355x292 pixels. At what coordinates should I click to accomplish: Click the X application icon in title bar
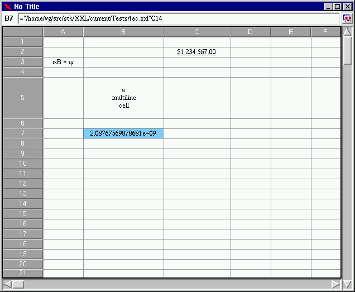point(7,7)
